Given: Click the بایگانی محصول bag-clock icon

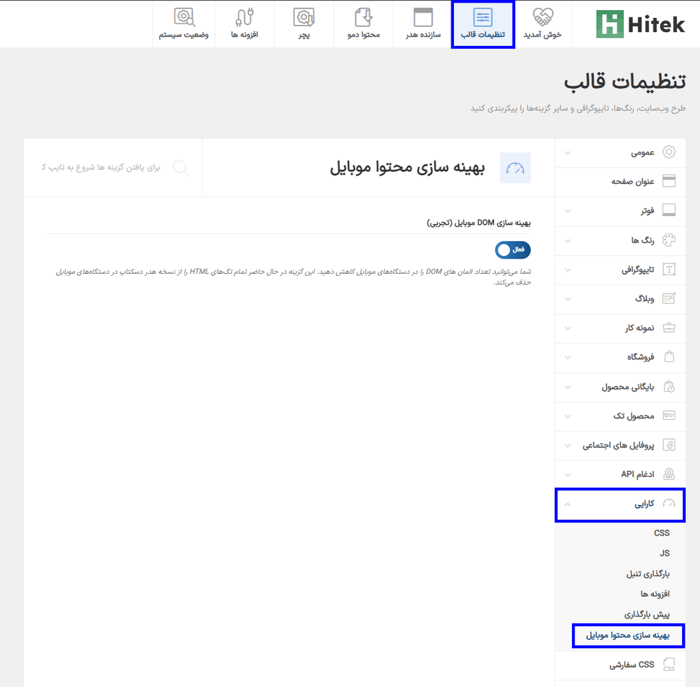Looking at the screenshot, I should tap(669, 386).
